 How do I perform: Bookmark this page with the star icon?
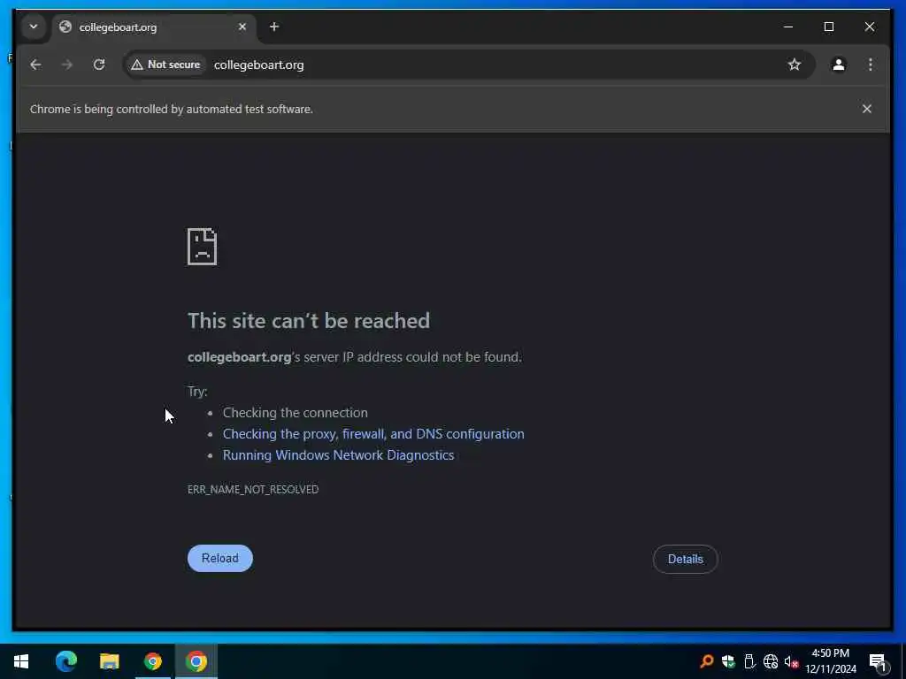(795, 65)
